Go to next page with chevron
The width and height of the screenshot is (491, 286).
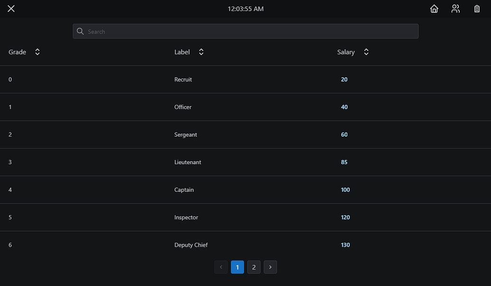(x=270, y=267)
